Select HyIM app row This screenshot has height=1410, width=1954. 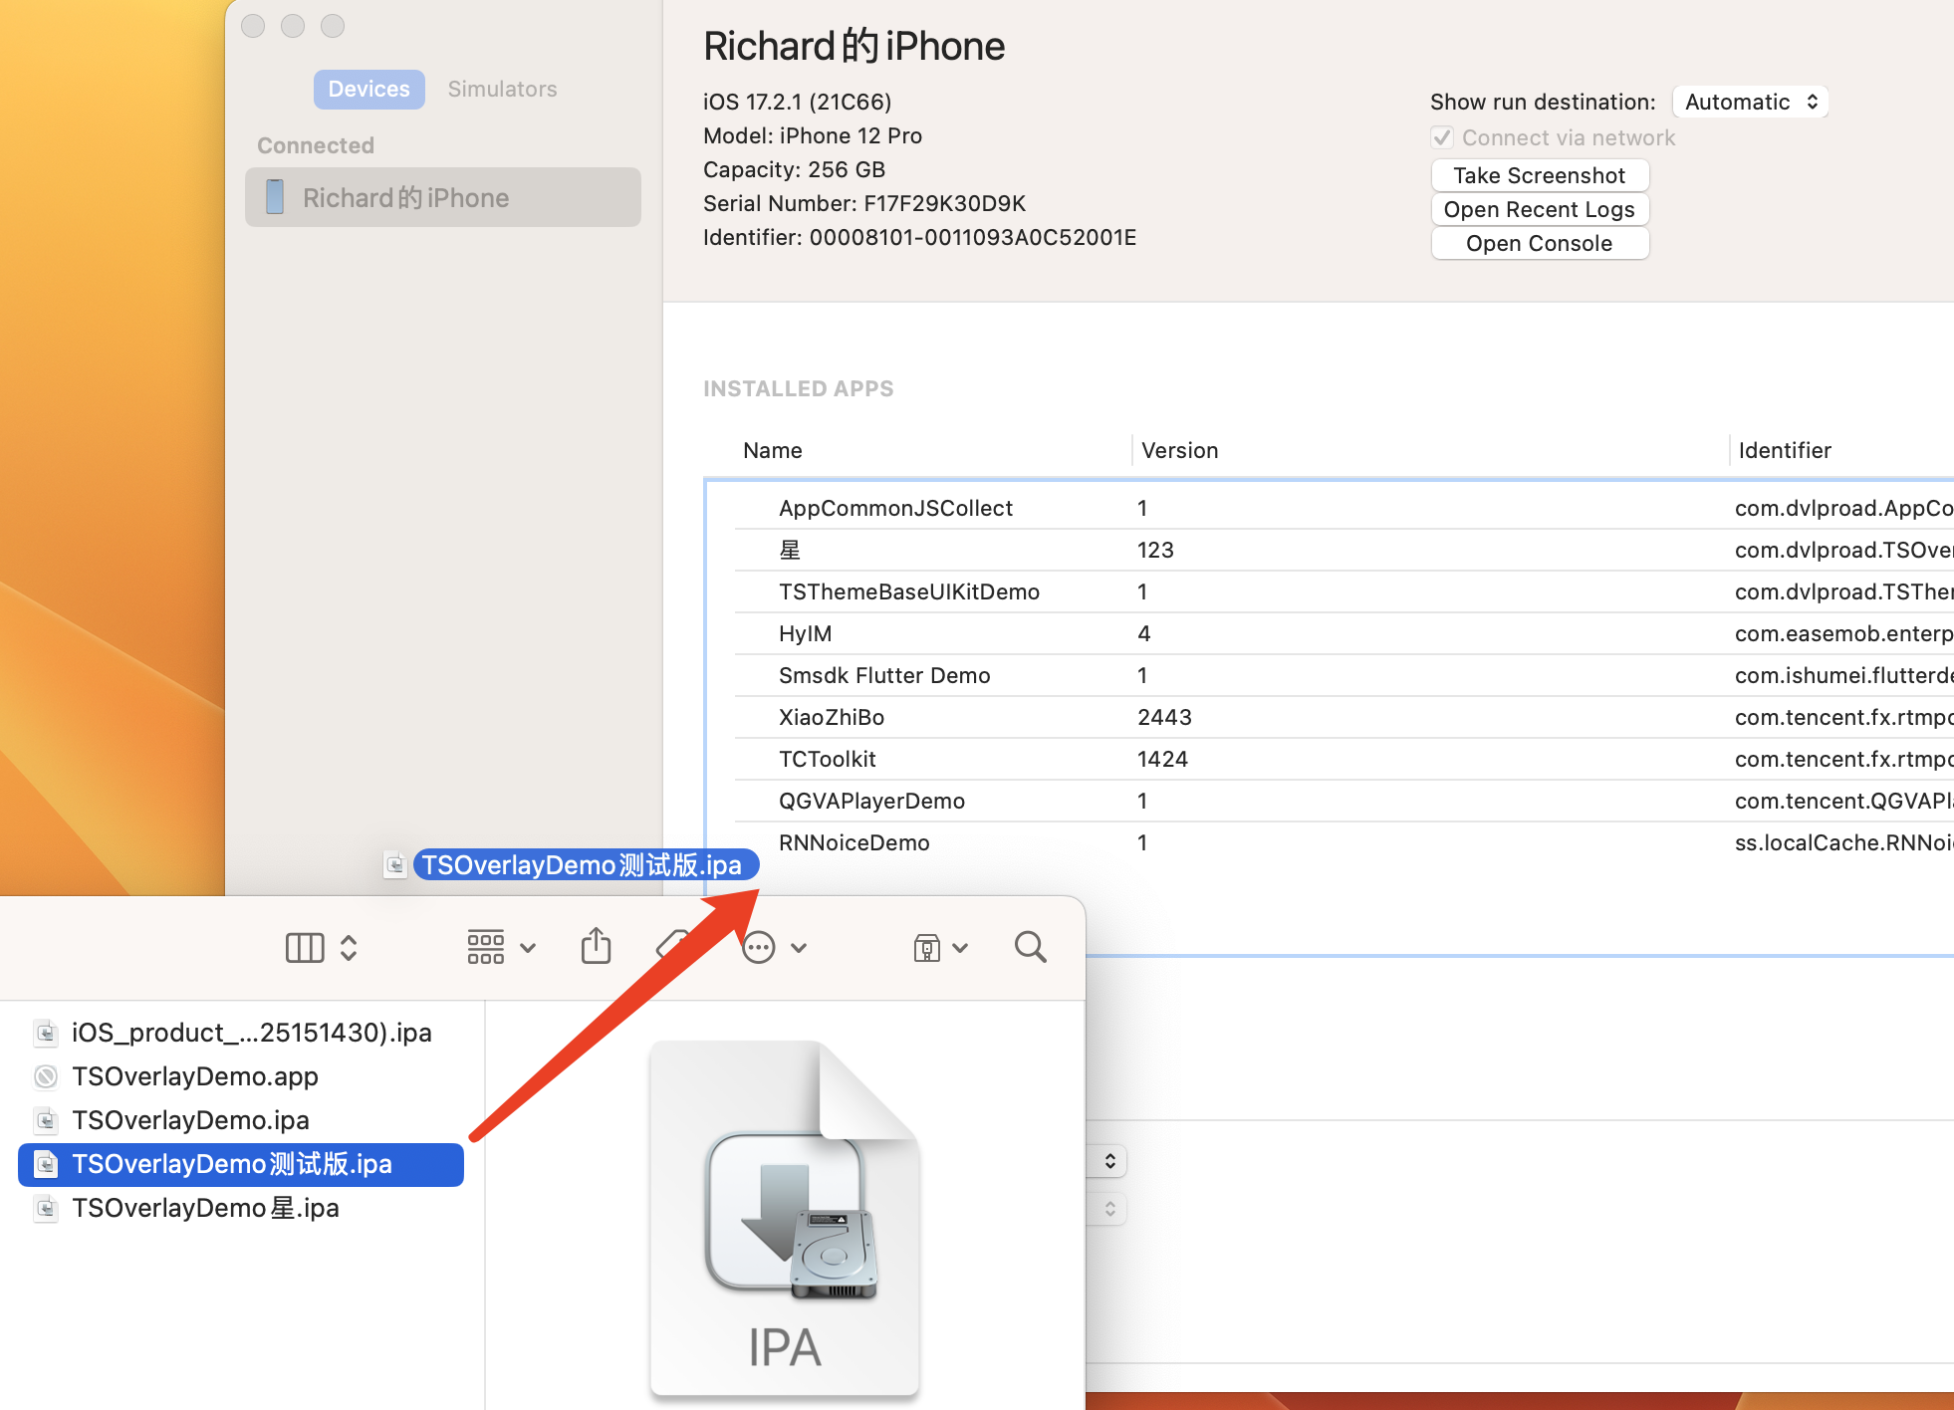[1343, 633]
